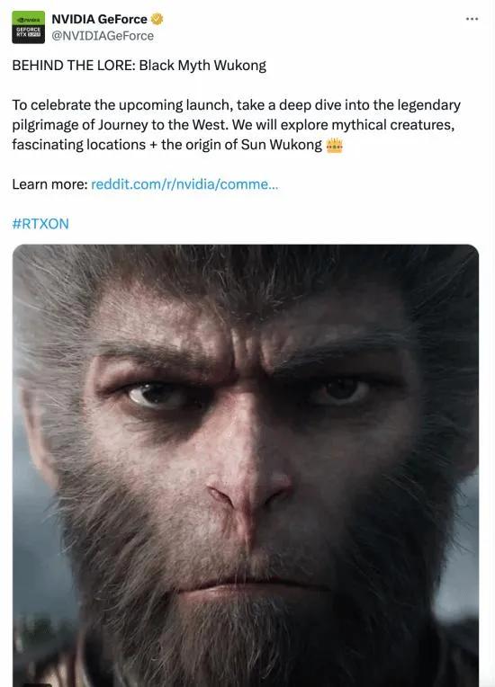The height and width of the screenshot is (687, 495).
Task: Expand post options via the ellipsis
Action: [x=472, y=19]
